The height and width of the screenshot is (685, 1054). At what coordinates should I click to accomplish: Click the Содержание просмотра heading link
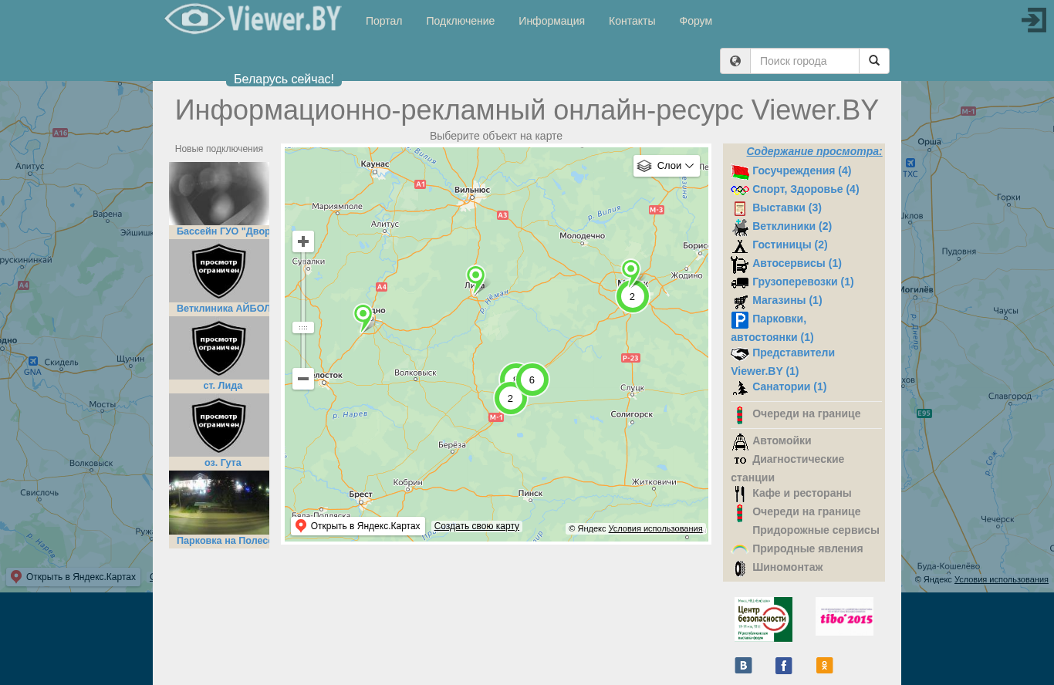814,151
